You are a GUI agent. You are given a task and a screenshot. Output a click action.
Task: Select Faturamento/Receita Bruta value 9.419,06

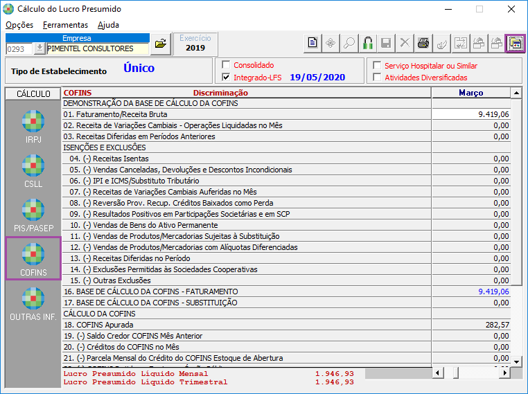pos(470,114)
